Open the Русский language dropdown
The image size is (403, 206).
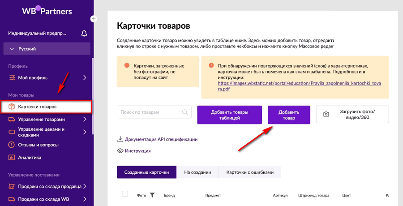[47, 49]
